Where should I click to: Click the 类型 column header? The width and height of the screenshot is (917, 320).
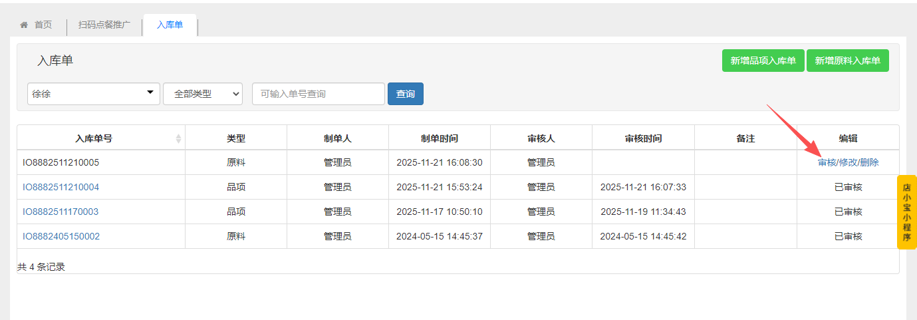236,138
